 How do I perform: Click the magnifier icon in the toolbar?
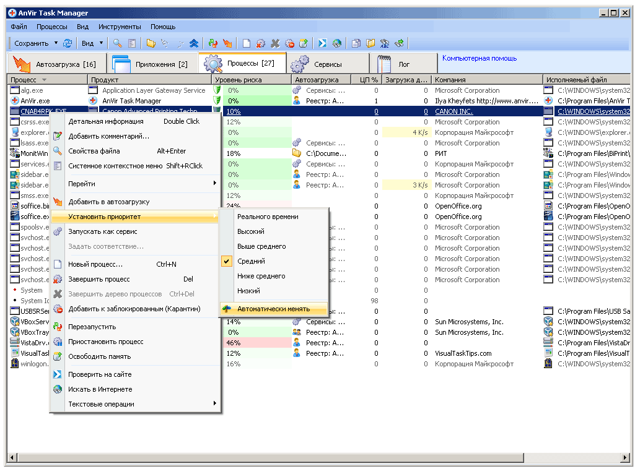click(x=117, y=43)
